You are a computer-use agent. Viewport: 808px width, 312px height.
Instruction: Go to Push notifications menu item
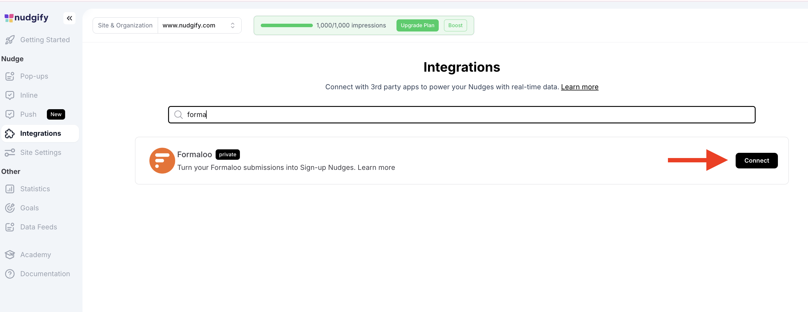28,114
